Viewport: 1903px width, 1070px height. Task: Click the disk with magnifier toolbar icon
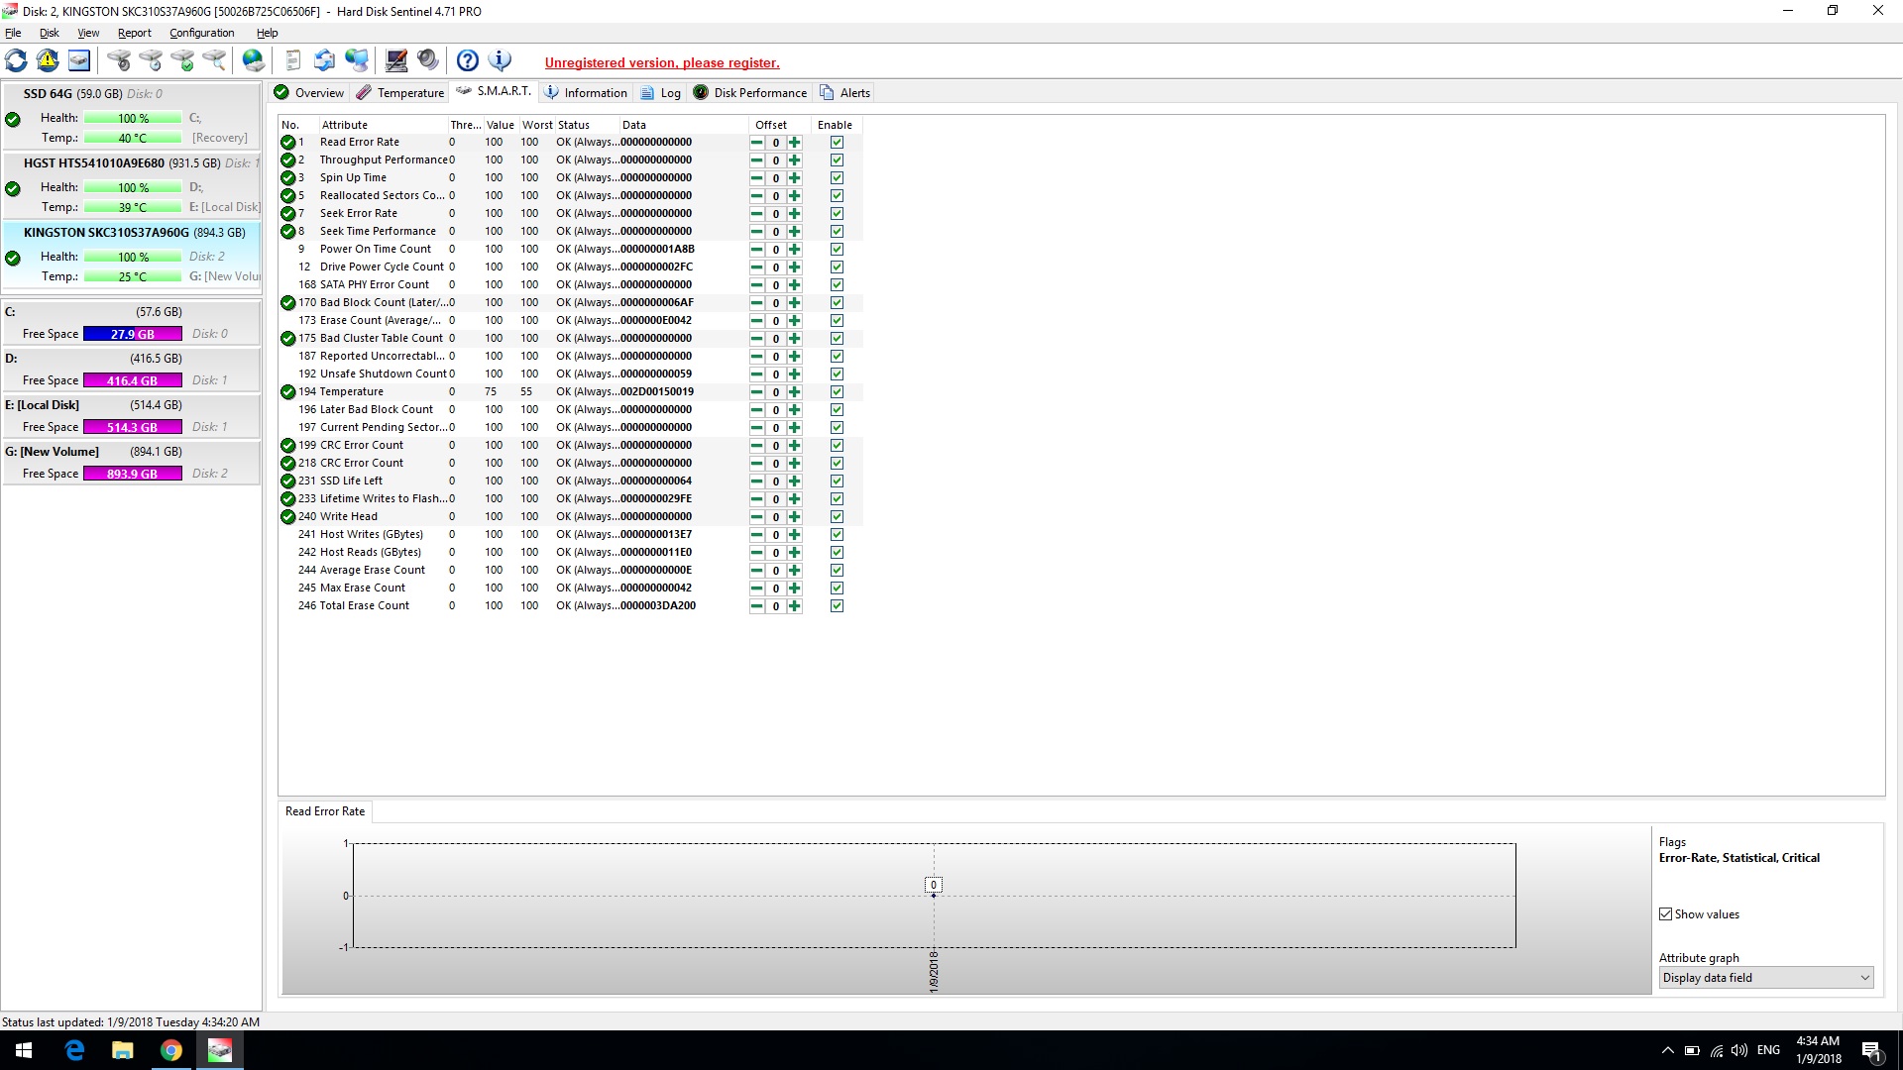click(x=214, y=61)
